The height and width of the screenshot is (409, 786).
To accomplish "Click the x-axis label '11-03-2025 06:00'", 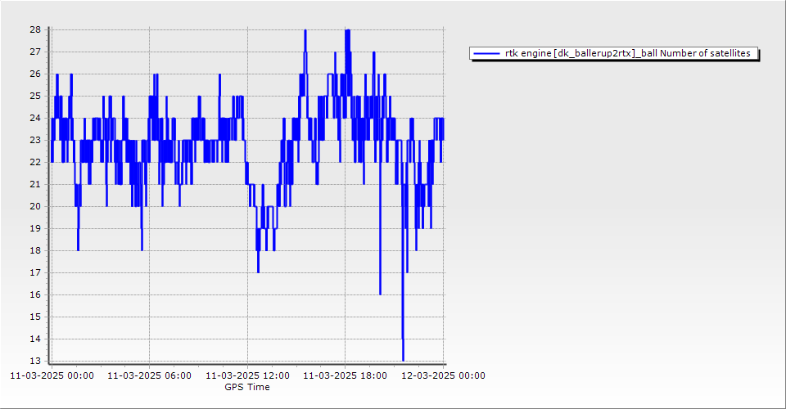I will click(149, 375).
